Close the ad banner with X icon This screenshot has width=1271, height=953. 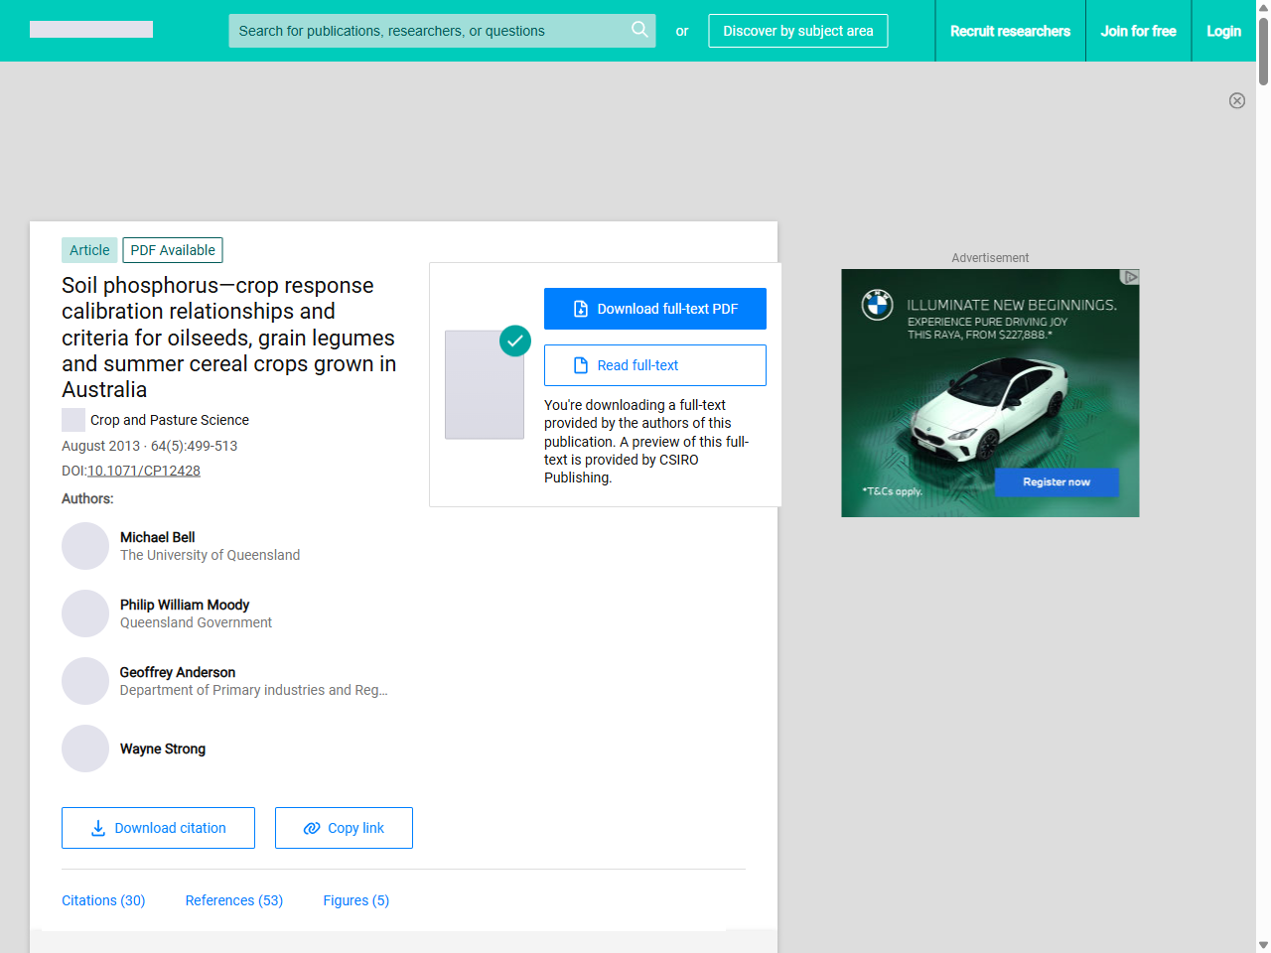[x=1236, y=100]
